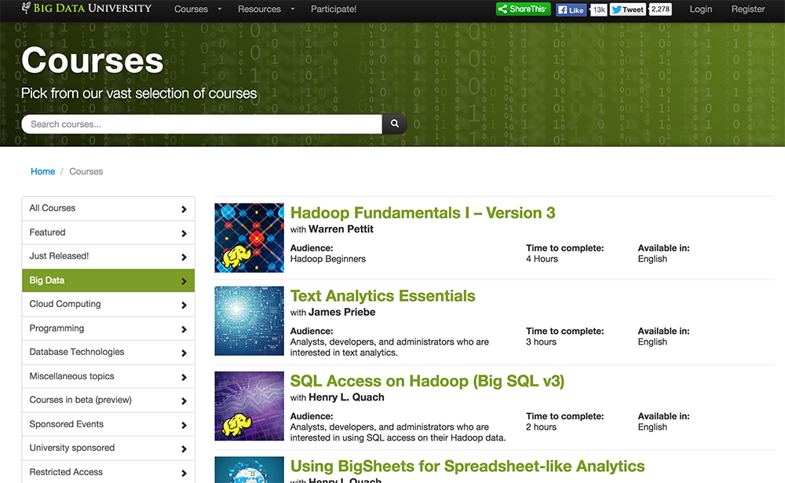The height and width of the screenshot is (483, 785).
Task: Select the Cloud Computing category
Action: [108, 304]
